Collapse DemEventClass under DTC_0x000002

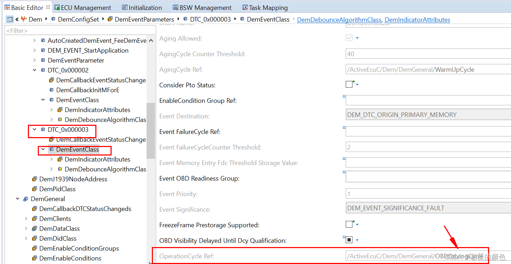(43, 100)
